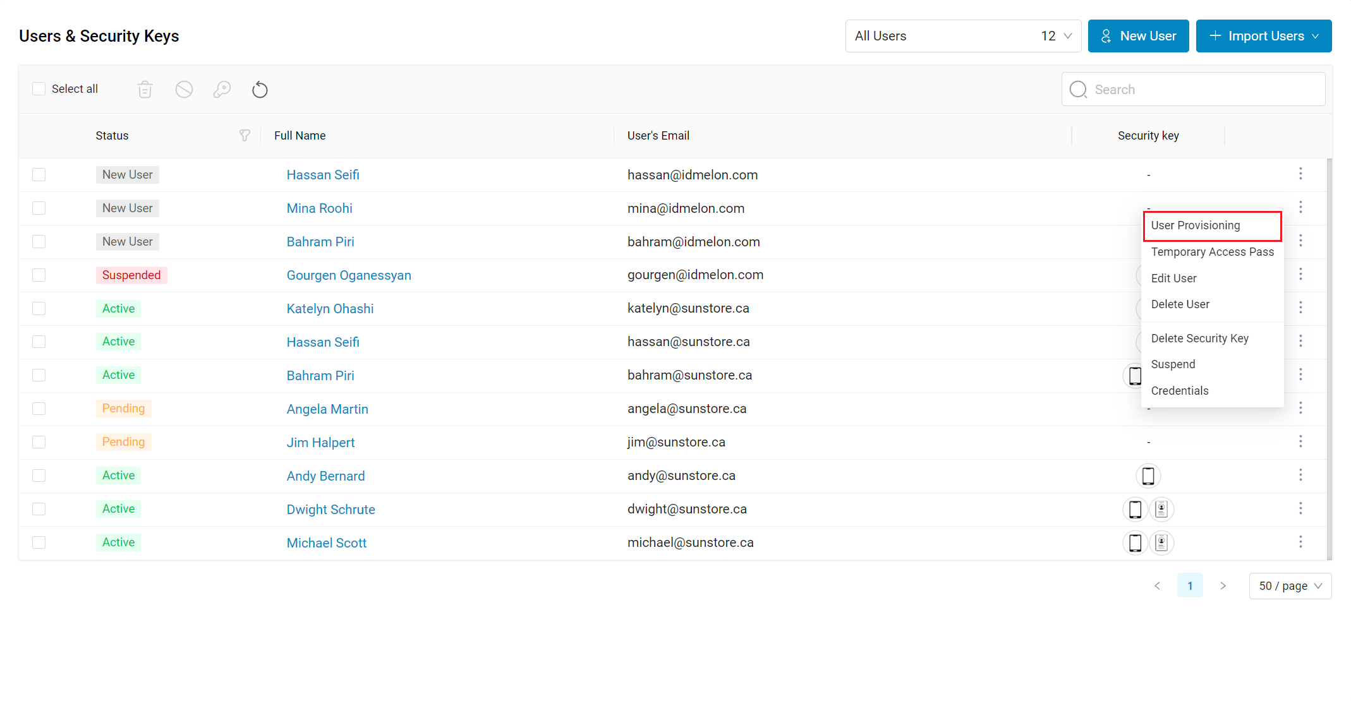
Task: Click the refresh toolbar icon
Action: coord(260,90)
